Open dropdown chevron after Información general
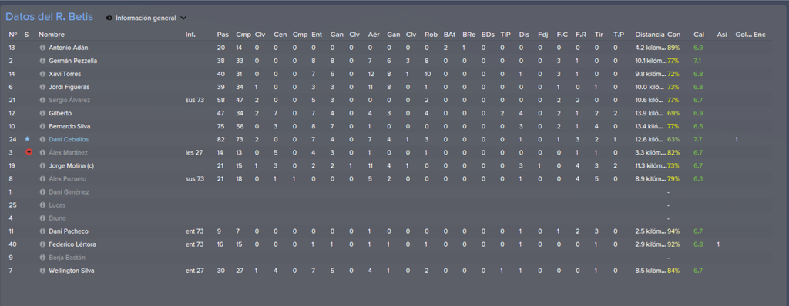Viewport: 789px width, 306px height. pos(183,18)
